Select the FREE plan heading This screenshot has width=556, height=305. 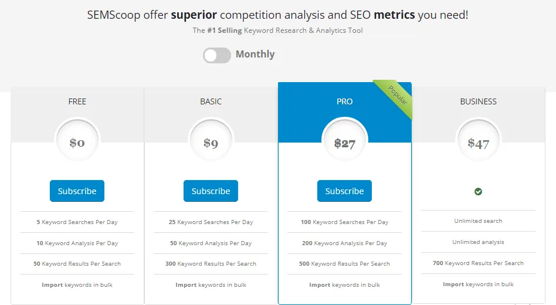[77, 101]
